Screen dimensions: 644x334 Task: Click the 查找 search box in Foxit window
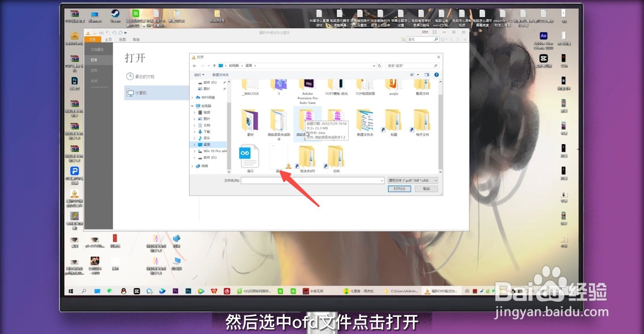(x=423, y=39)
